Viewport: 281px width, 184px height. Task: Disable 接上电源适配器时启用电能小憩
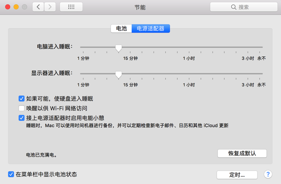21,118
